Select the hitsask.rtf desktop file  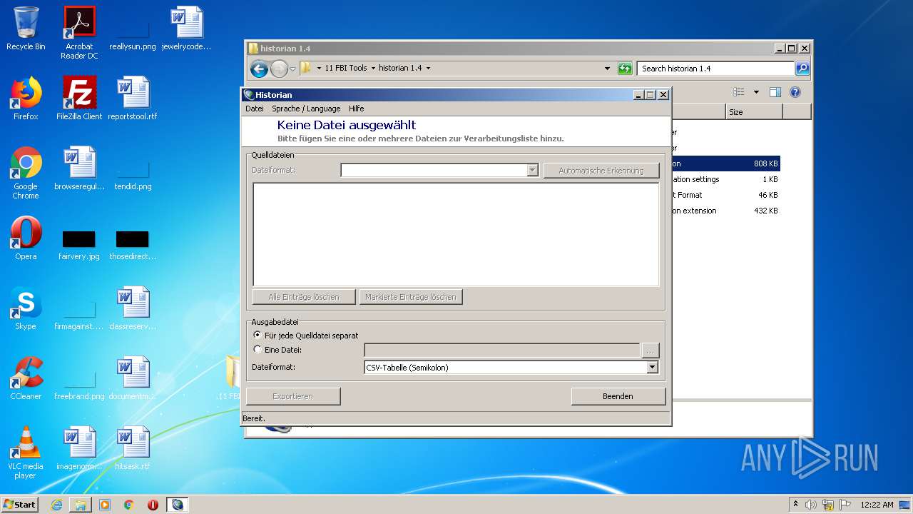click(x=133, y=448)
